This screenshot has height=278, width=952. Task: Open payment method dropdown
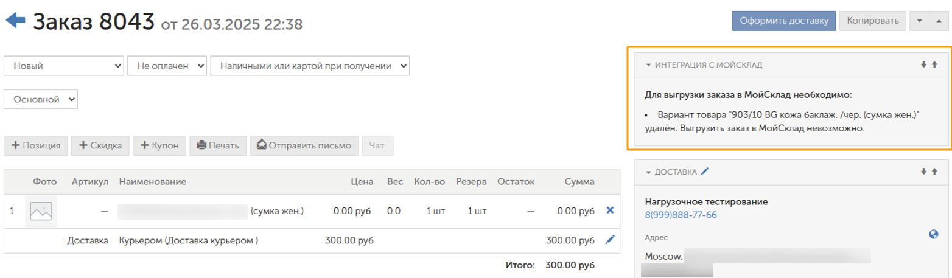pos(310,66)
